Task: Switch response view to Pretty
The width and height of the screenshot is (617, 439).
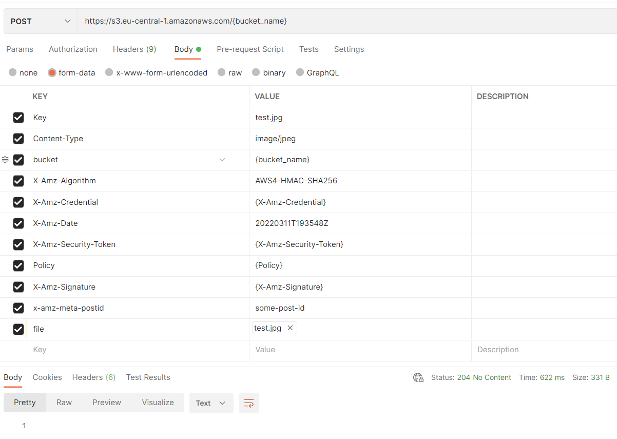Action: point(25,403)
